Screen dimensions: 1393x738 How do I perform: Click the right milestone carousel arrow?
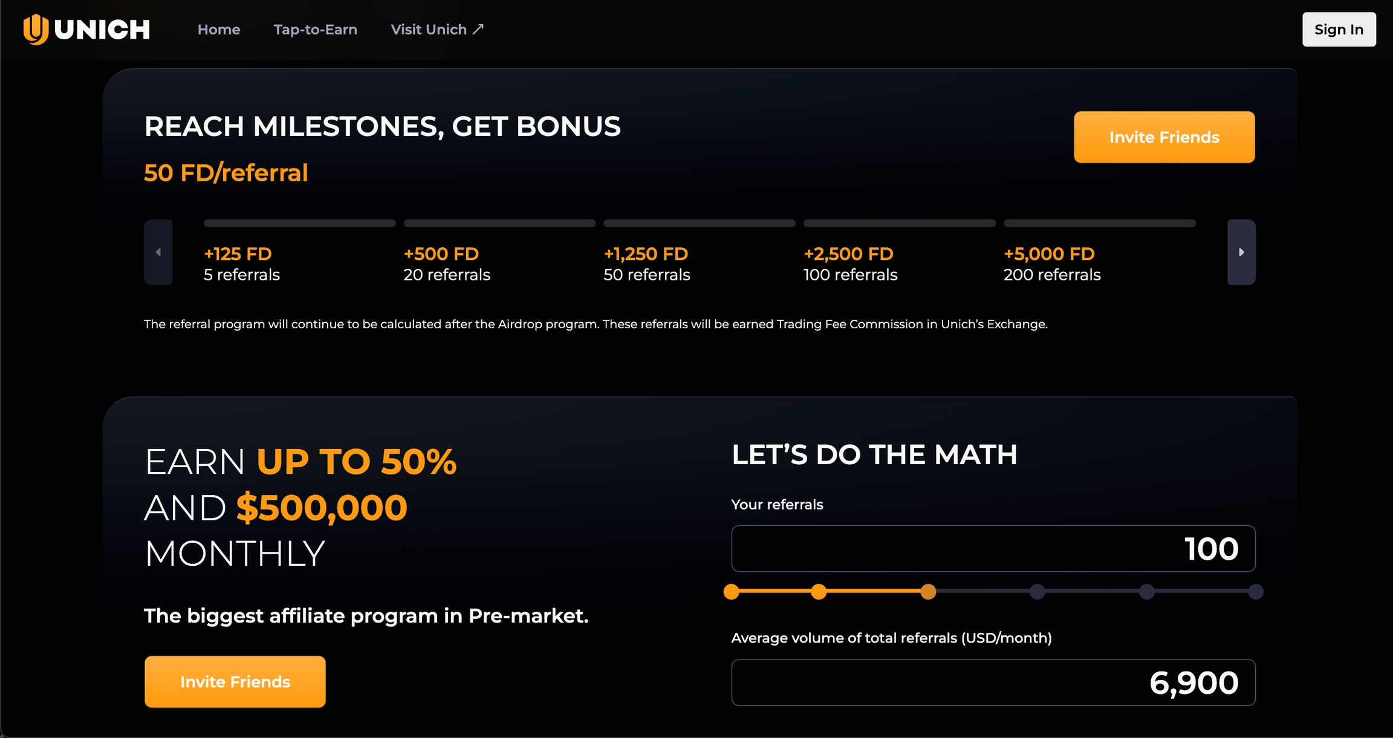tap(1241, 252)
